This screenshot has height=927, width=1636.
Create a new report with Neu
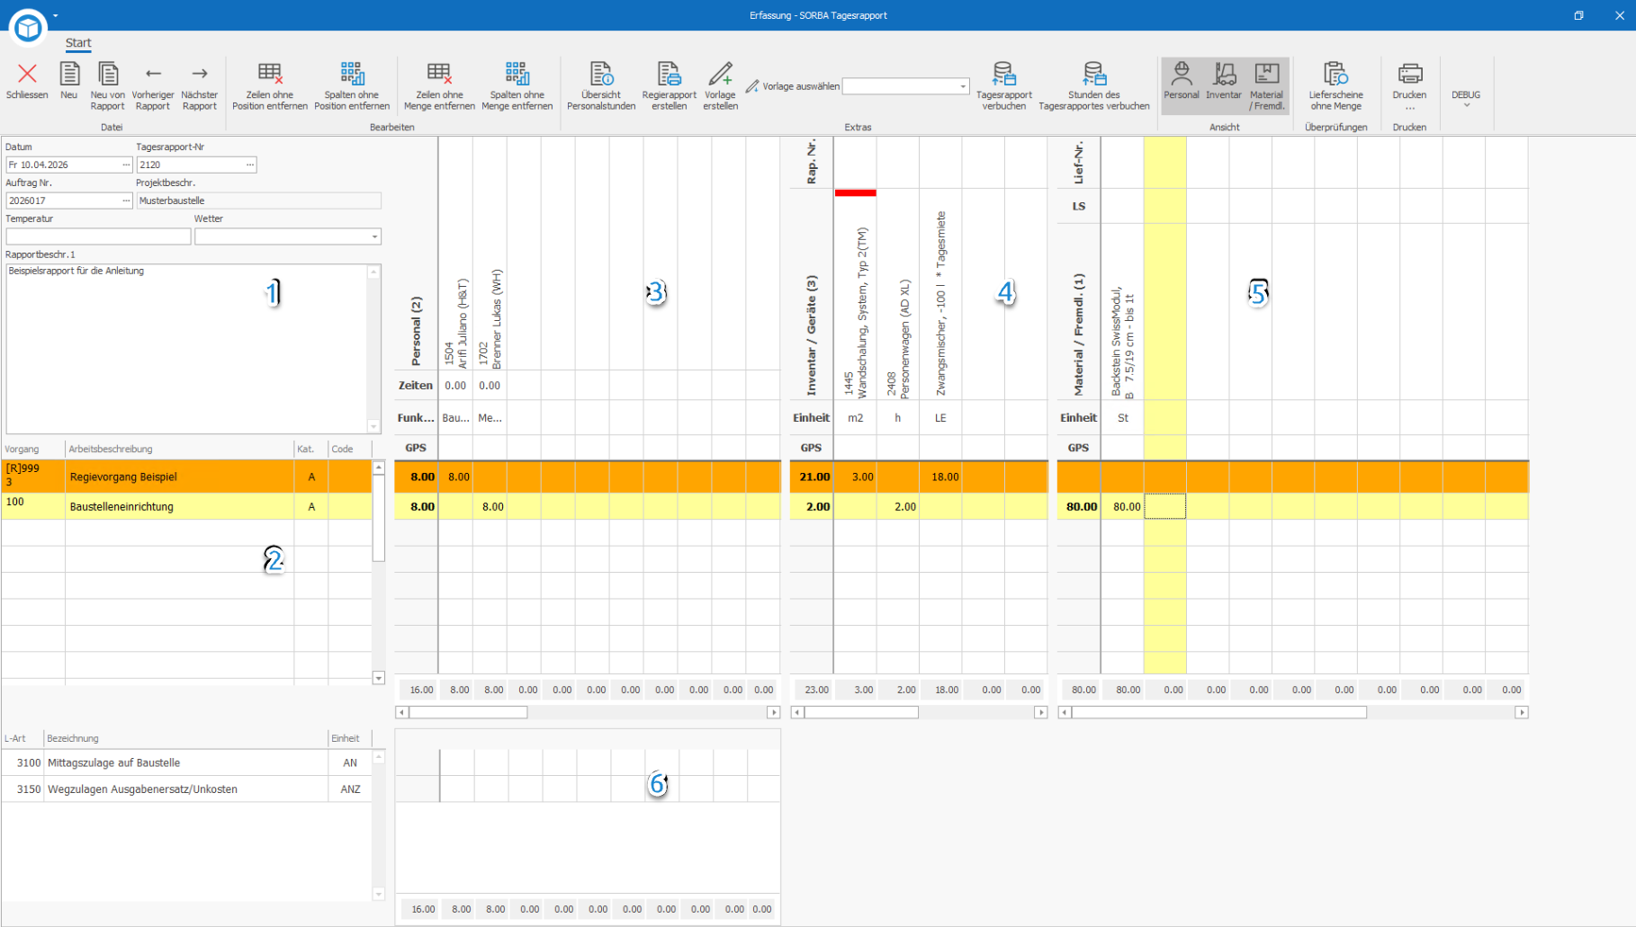(x=69, y=85)
